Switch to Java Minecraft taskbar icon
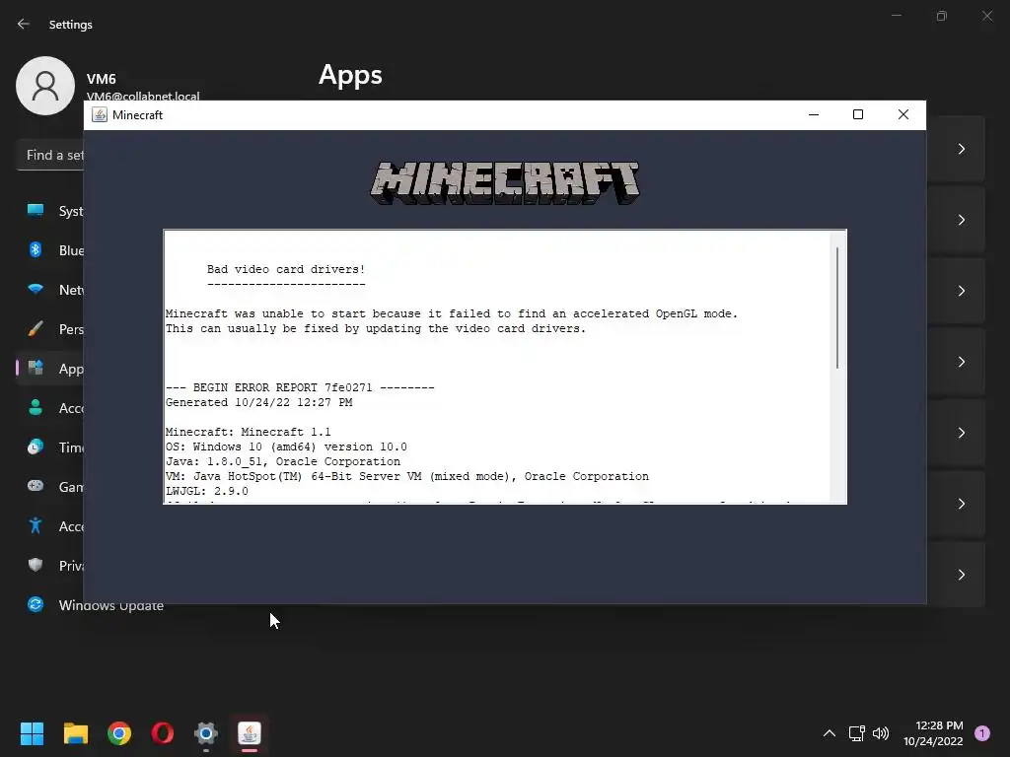 (250, 733)
